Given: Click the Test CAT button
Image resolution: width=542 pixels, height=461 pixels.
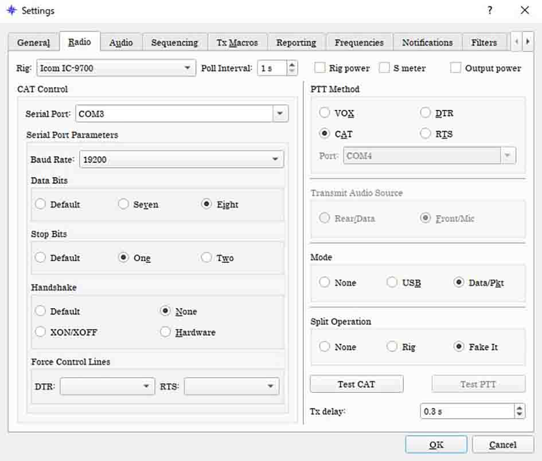Looking at the screenshot, I should [356, 384].
